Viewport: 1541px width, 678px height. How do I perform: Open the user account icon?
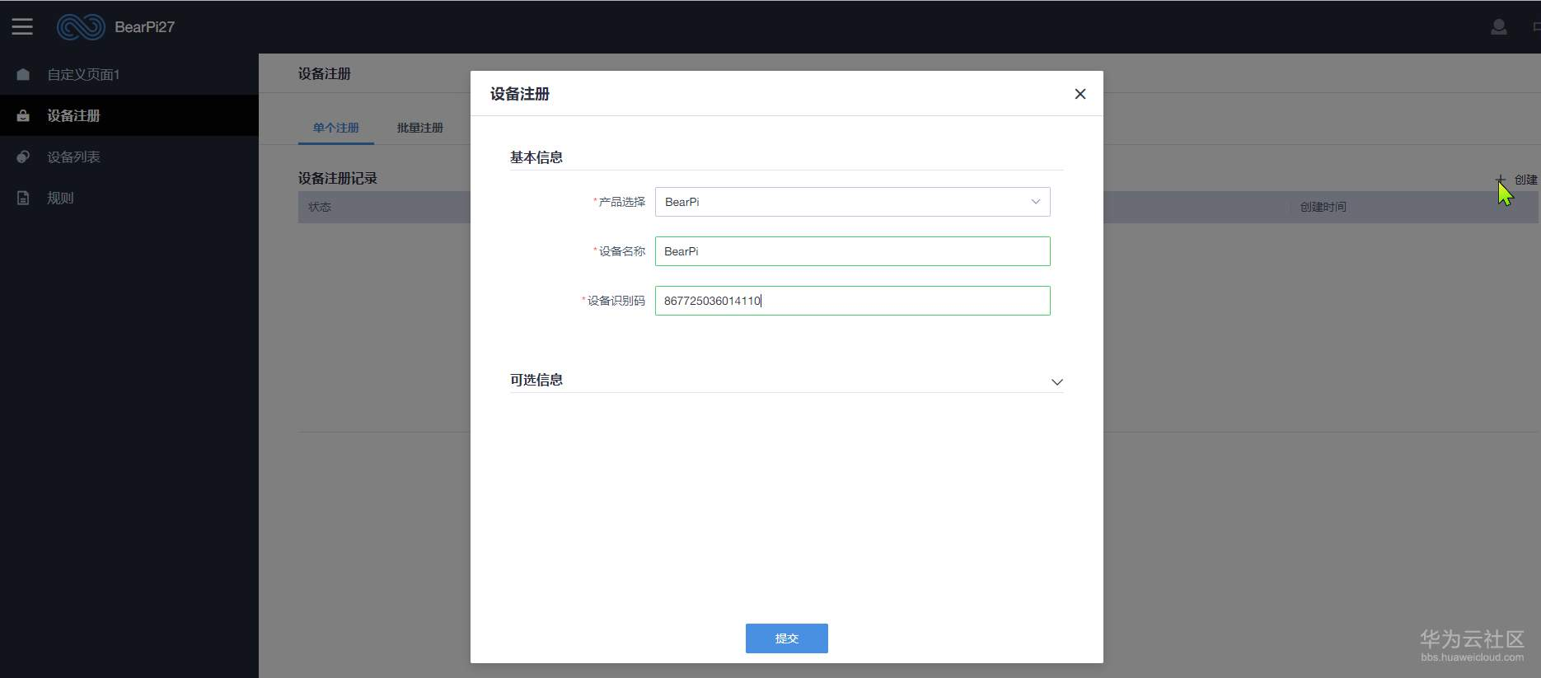coord(1499,27)
